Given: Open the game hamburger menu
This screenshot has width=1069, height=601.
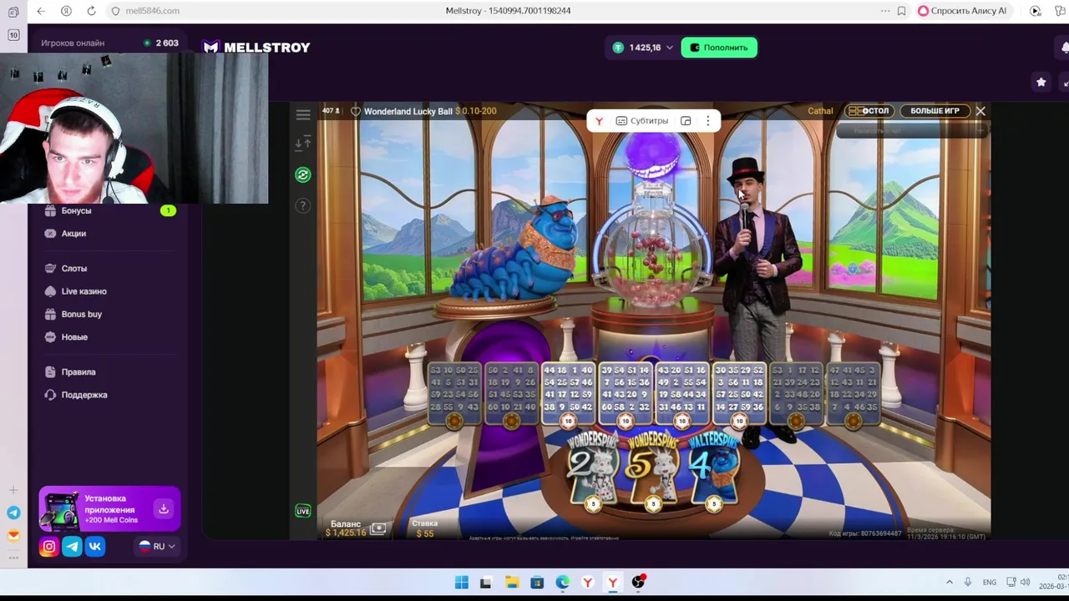Looking at the screenshot, I should 303,114.
